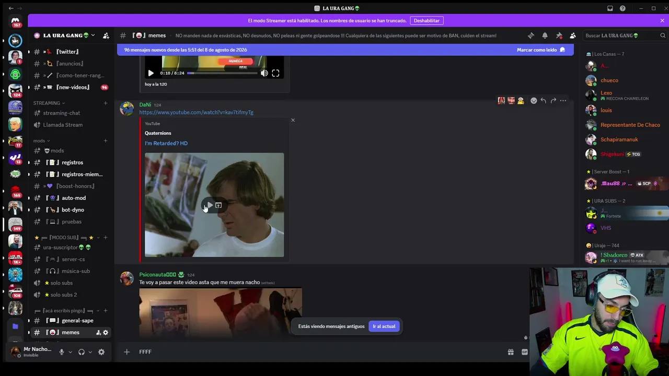This screenshot has width=669, height=376.
Task: Add channel to MODO SUB category
Action: [x=106, y=238]
